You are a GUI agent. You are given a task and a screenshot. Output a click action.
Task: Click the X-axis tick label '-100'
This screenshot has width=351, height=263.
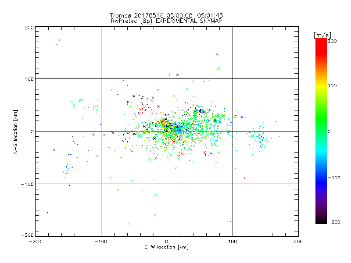coord(101,242)
